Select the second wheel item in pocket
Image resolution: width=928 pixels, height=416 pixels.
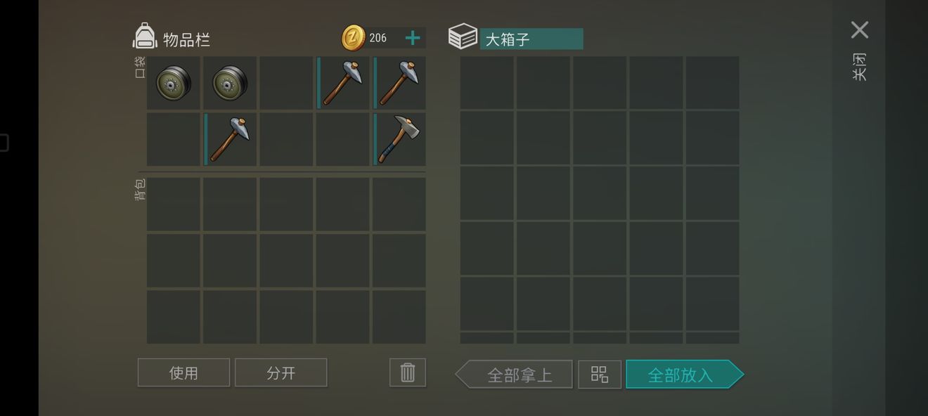coord(230,84)
